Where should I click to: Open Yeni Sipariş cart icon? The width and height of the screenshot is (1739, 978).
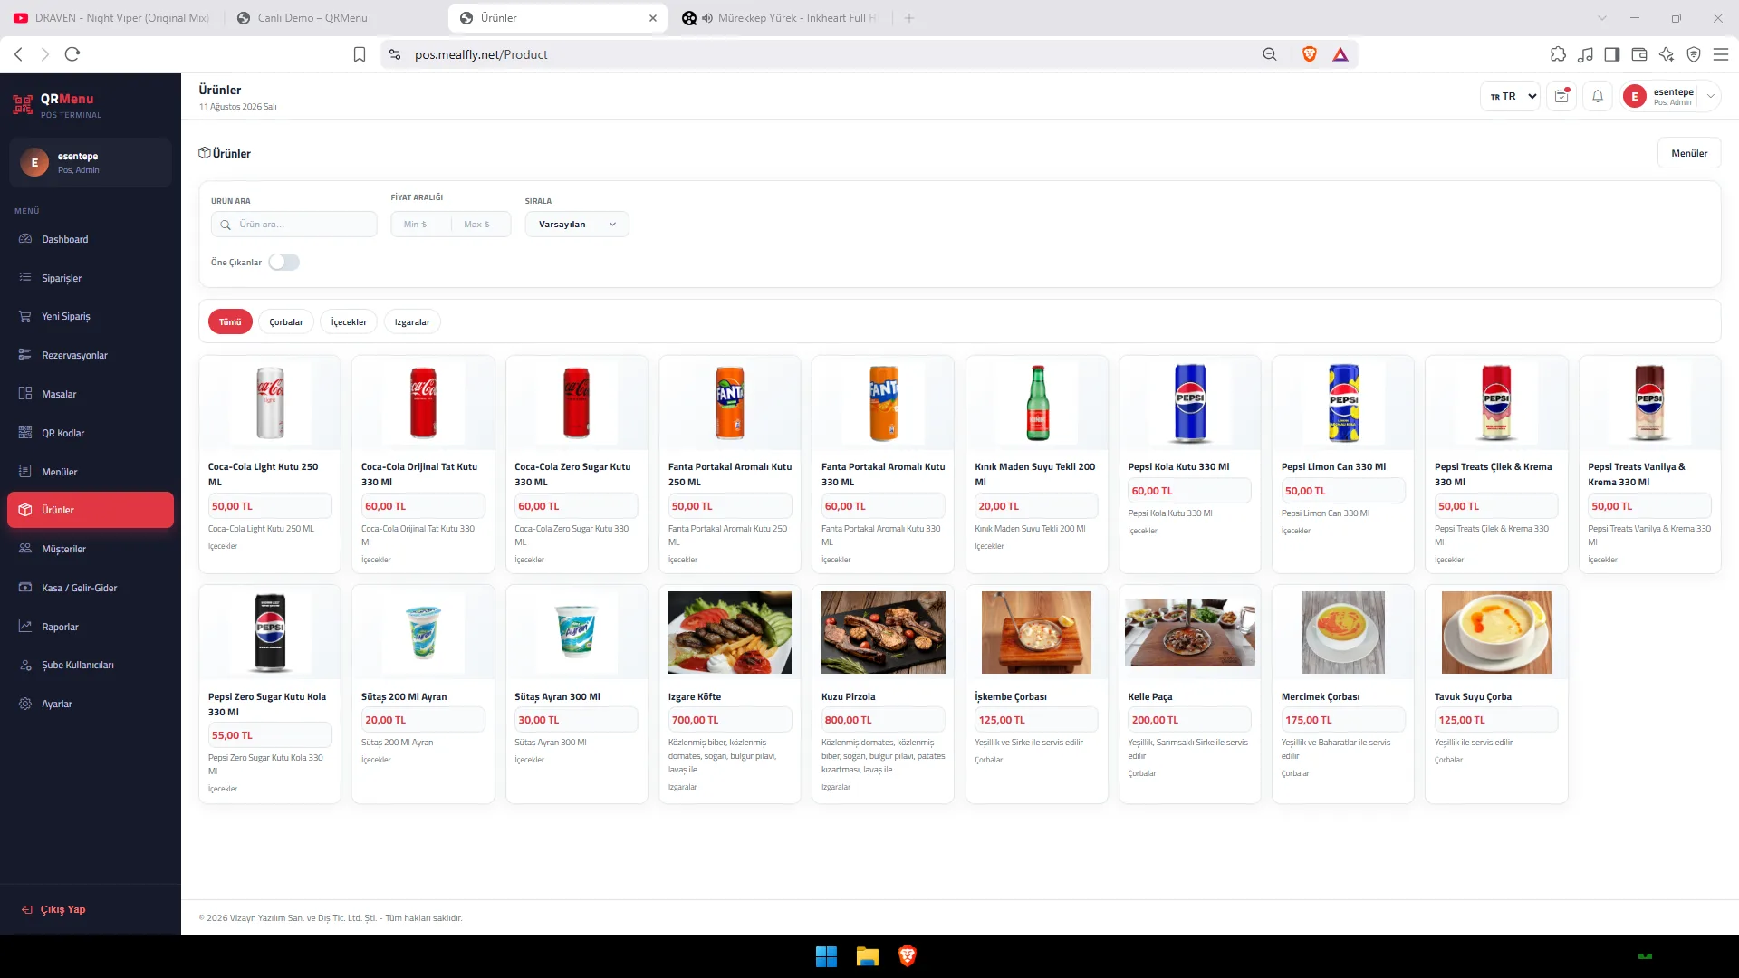[25, 316]
